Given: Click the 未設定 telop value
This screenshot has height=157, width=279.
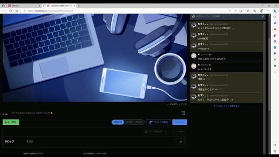Looking at the screenshot, I should click(x=30, y=141).
